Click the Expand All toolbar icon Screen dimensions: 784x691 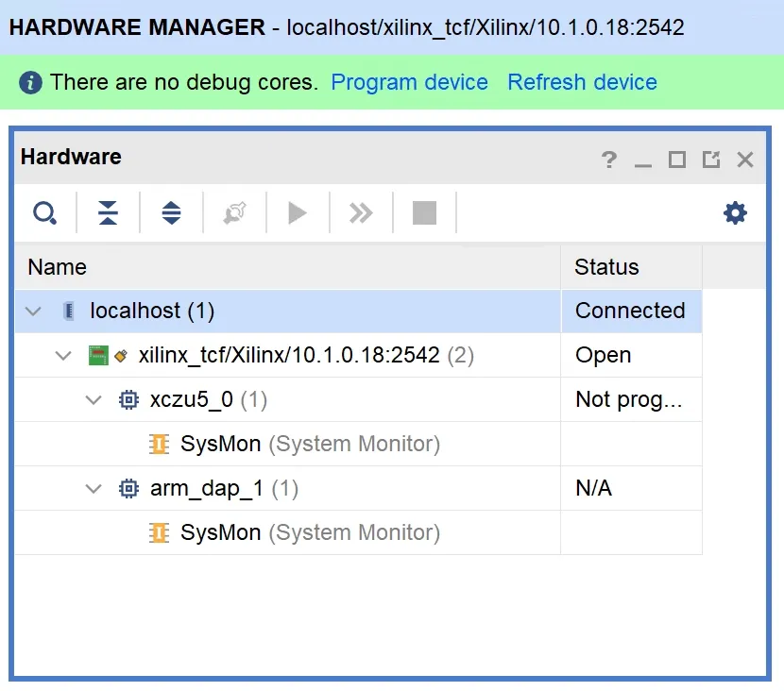[x=171, y=213]
